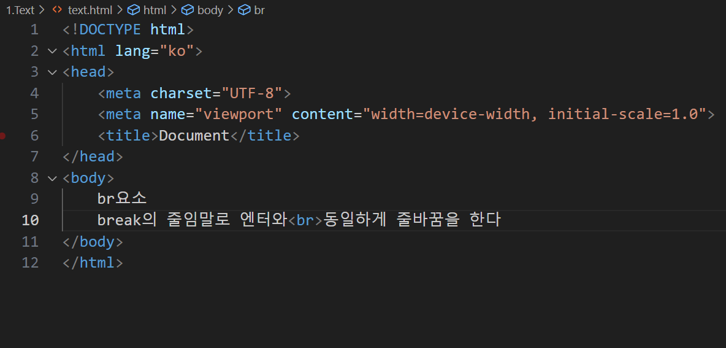Click line number 11 in the gutter
726x348 pixels.
tap(30, 242)
